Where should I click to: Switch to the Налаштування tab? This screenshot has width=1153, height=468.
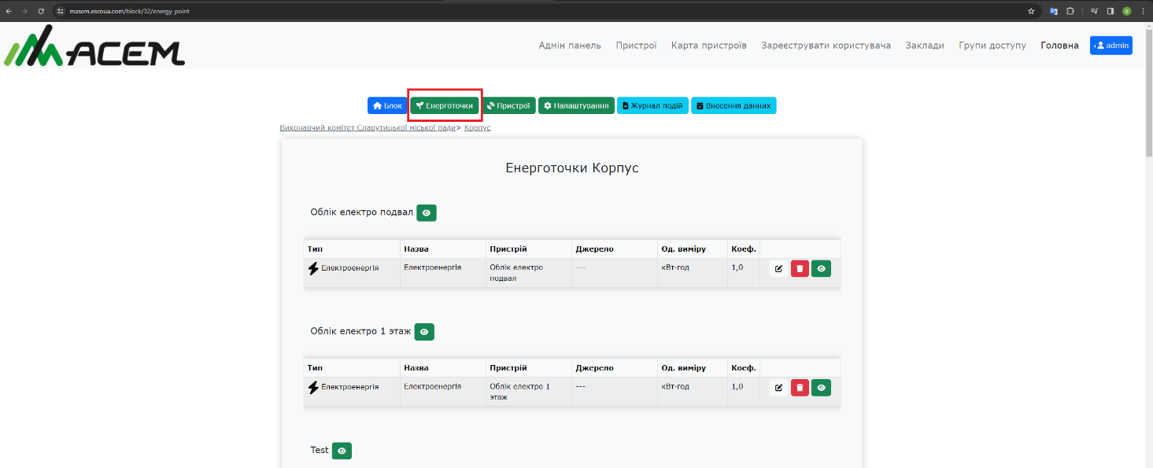576,105
